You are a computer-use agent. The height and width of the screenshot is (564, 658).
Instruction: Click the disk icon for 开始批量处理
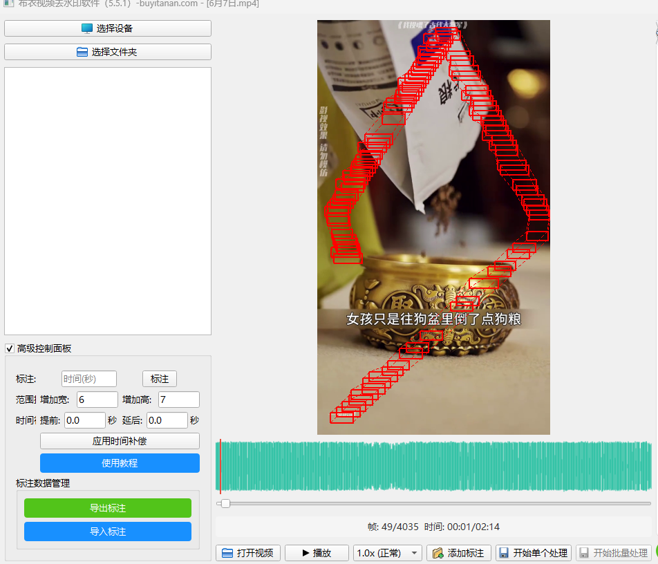(x=584, y=553)
